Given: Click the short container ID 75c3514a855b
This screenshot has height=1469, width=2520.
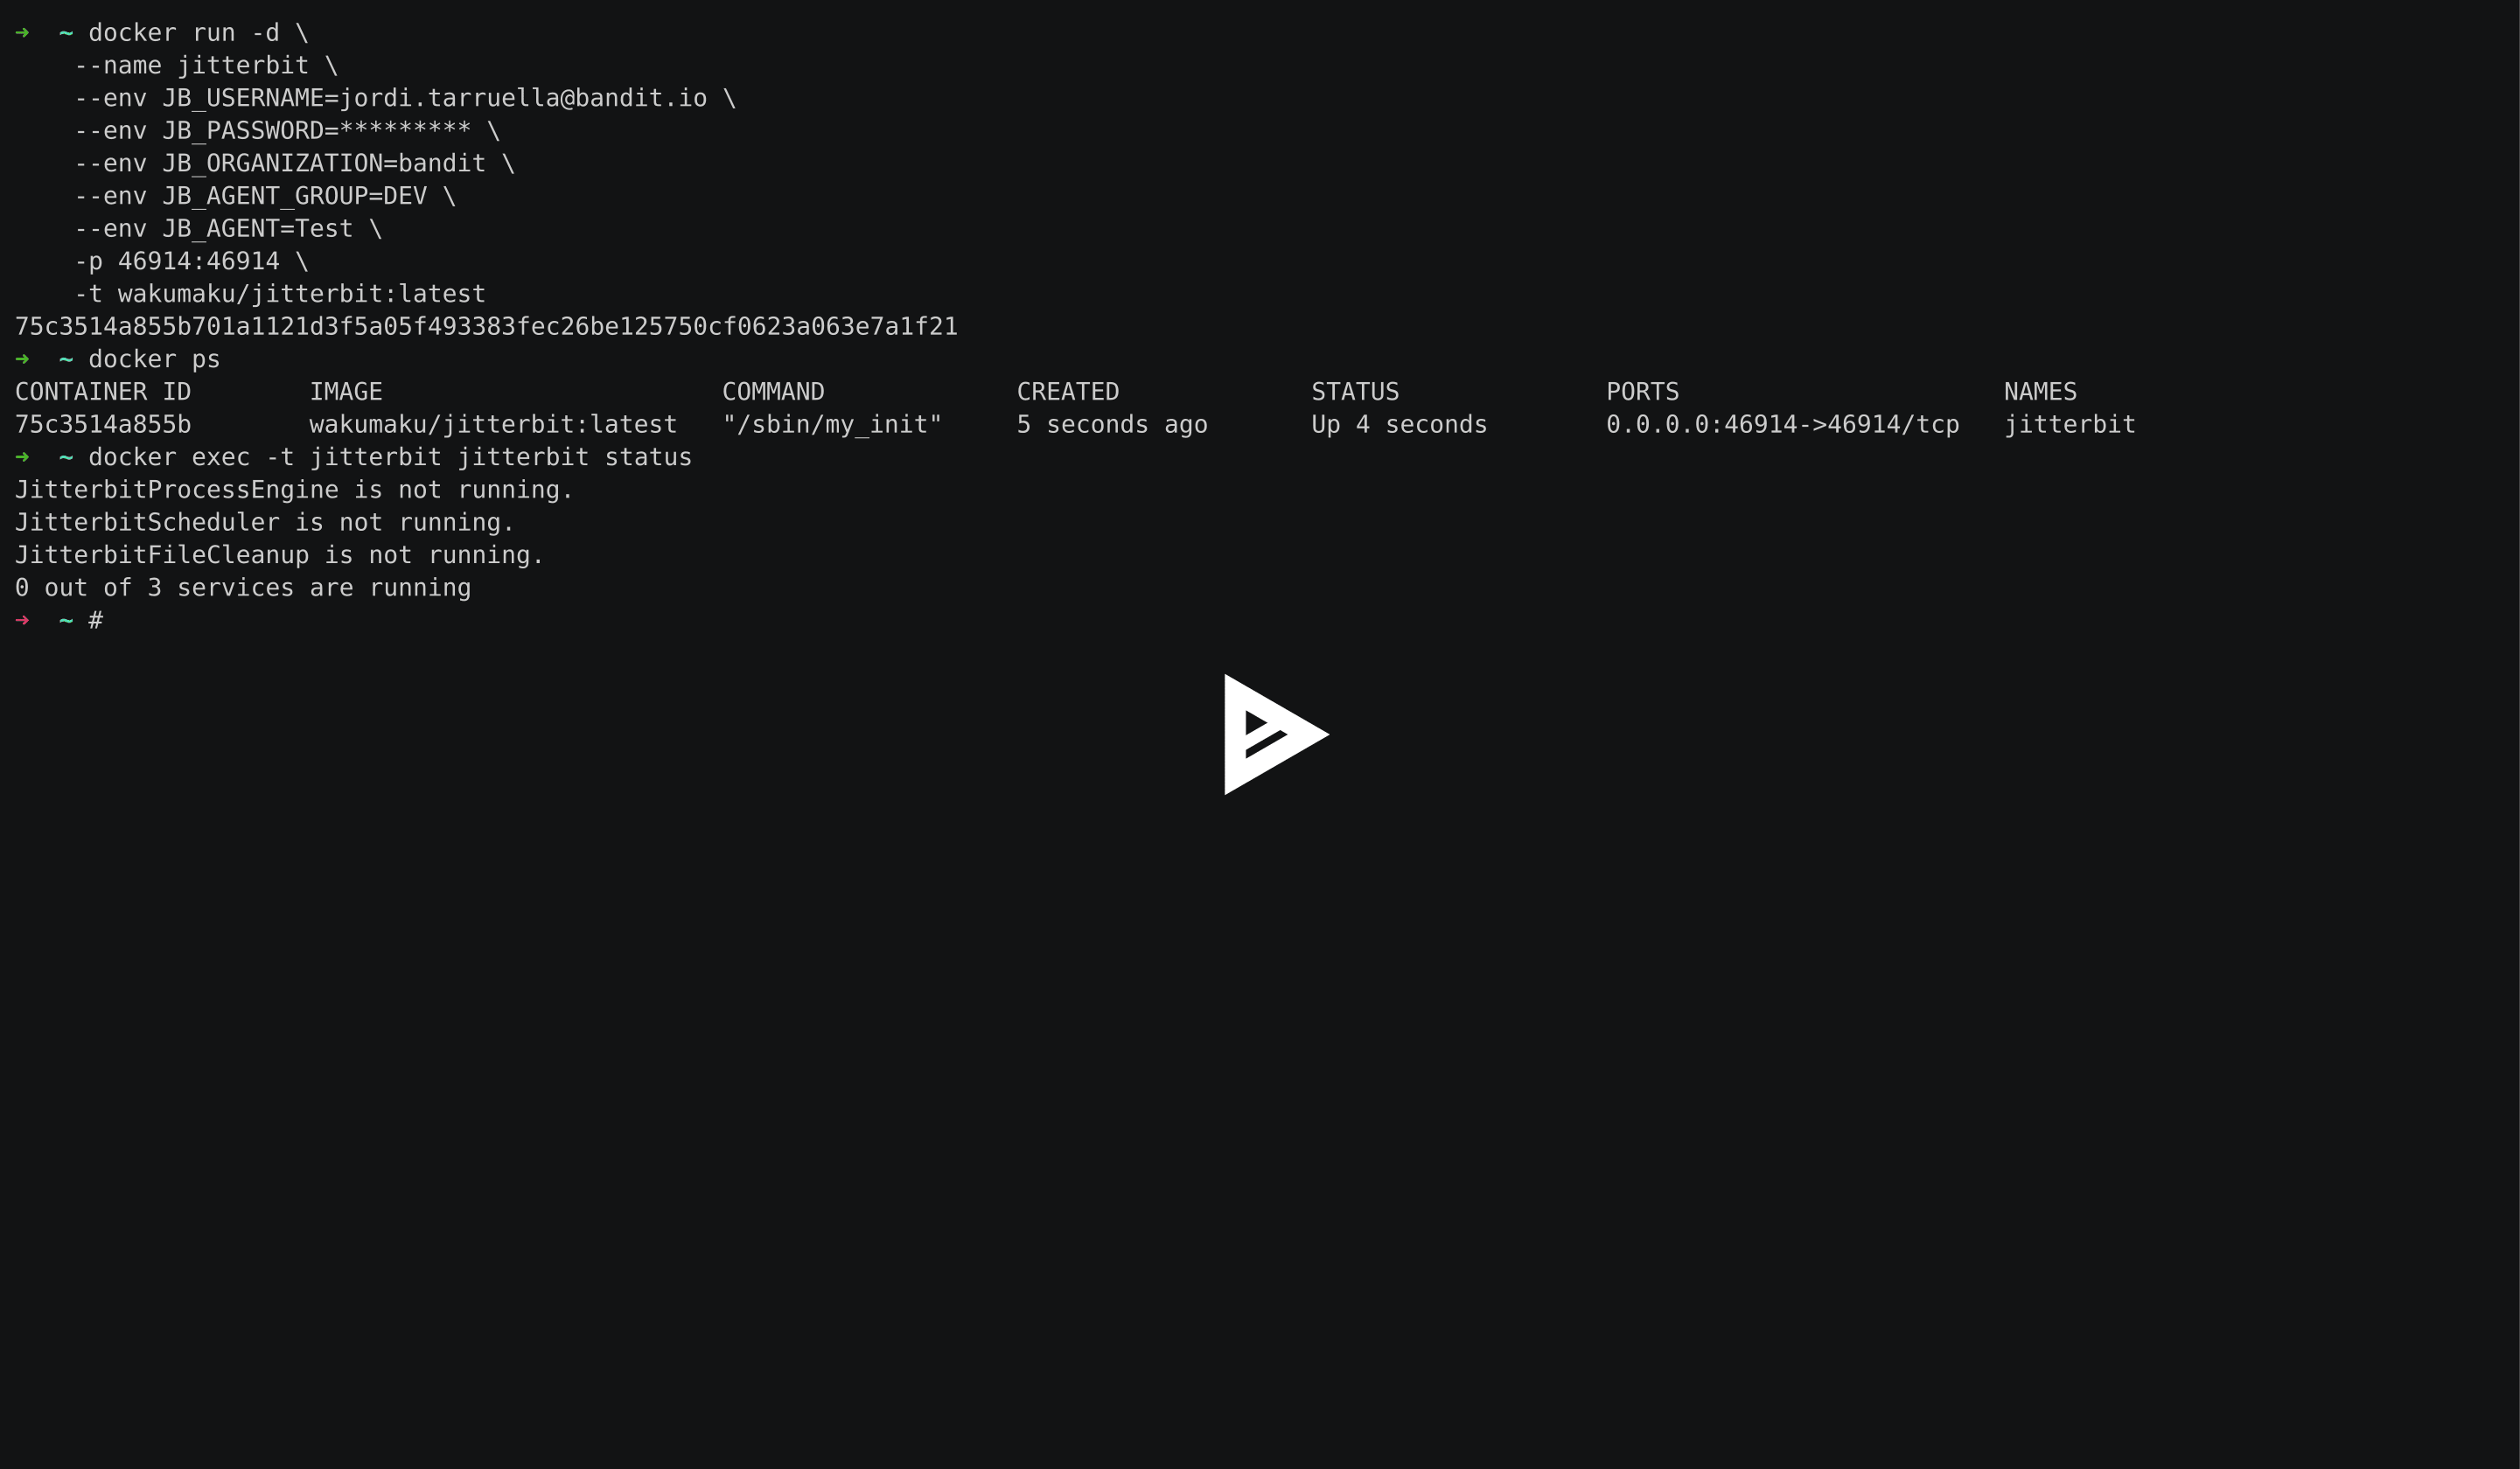Looking at the screenshot, I should point(103,425).
